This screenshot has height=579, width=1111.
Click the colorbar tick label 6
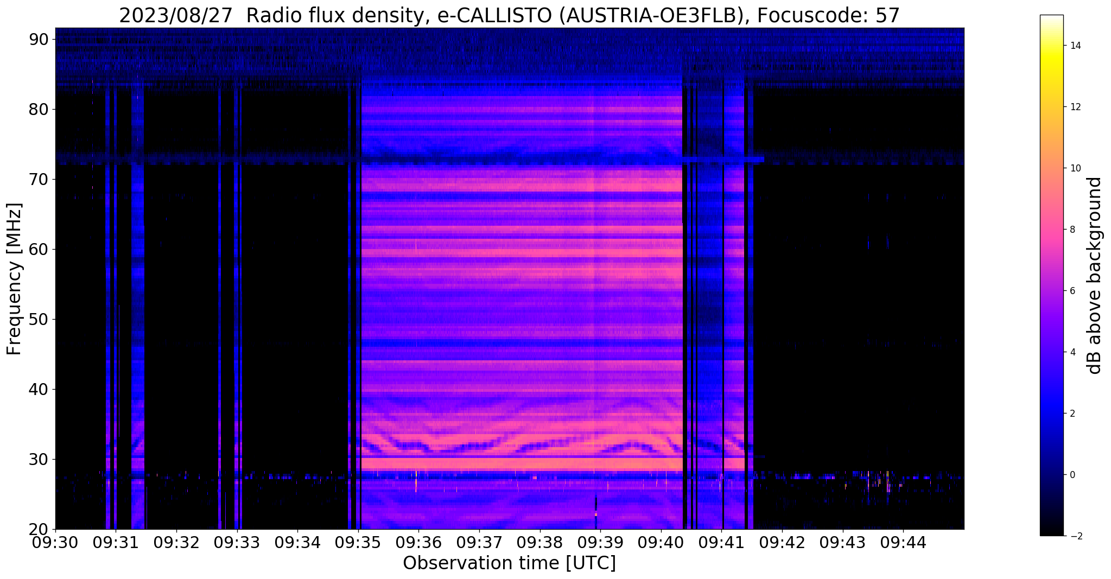(x=1071, y=291)
